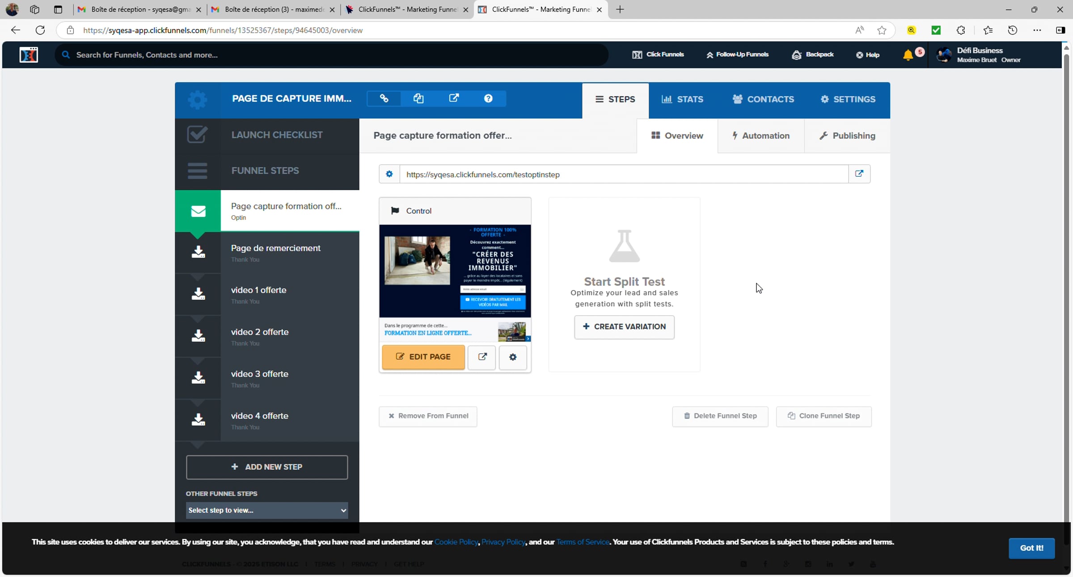
Task: Select video 2 offerte step
Action: 267,336
